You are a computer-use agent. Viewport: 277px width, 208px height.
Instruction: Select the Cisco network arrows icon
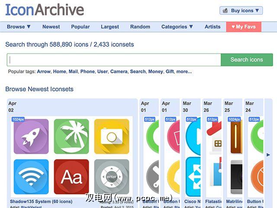(x=193, y=177)
